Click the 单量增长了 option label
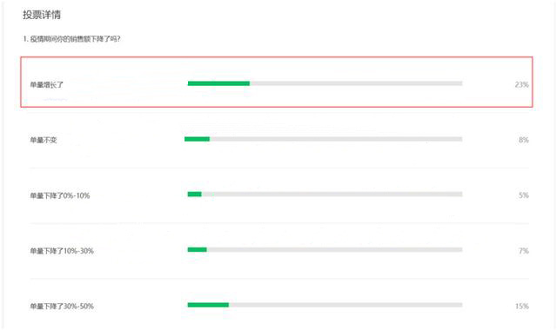The width and height of the screenshot is (557, 330). pyautogui.click(x=46, y=85)
